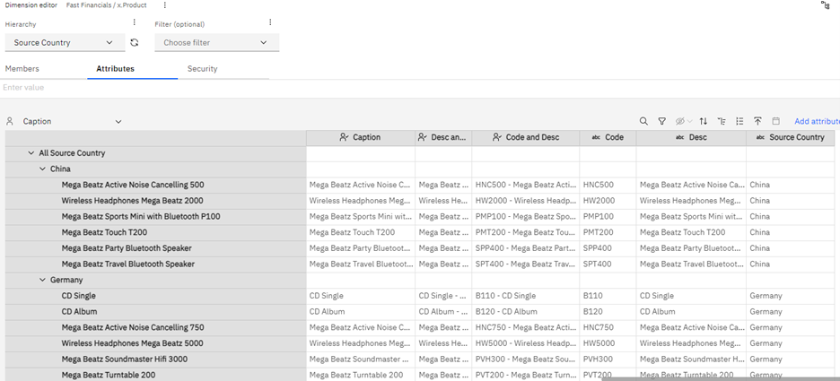Click the B120 - CD Album cell
Screen dimensions: 840x381
coord(526,311)
